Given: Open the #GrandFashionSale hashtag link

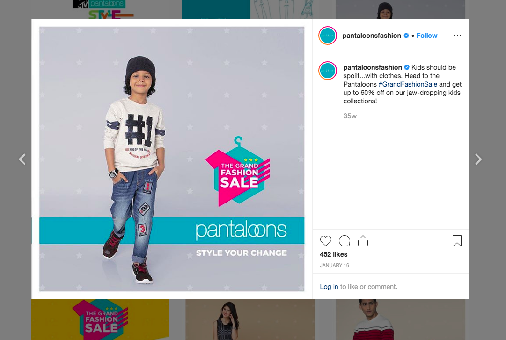Looking at the screenshot, I should tap(408, 84).
